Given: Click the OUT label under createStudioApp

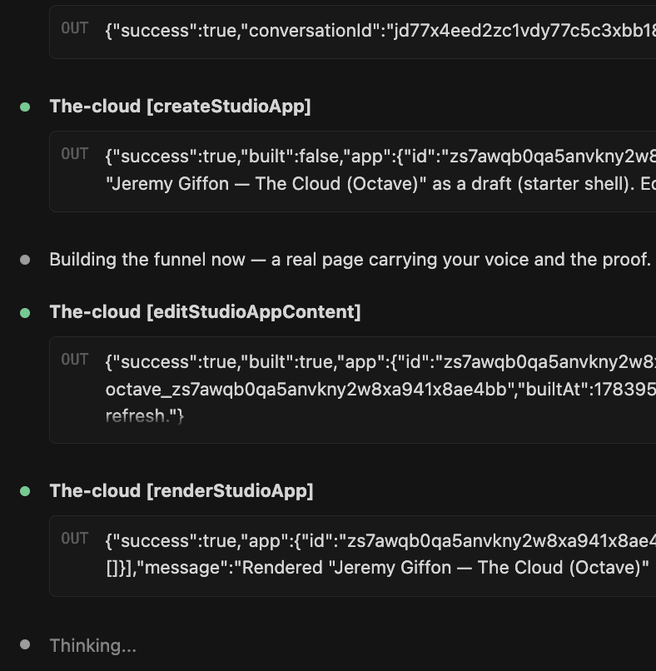Looking at the screenshot, I should 74,154.
